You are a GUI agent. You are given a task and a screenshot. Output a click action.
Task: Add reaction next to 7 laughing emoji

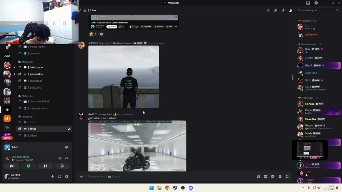101,34
